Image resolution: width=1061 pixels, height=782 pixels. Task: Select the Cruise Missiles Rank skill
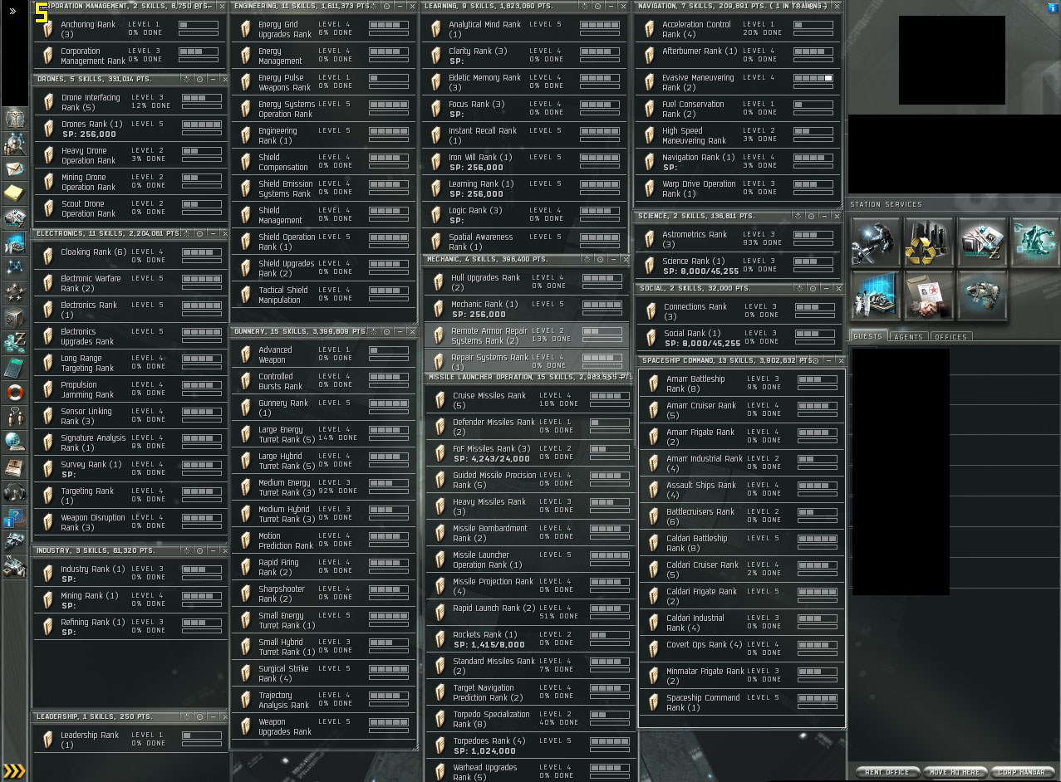tap(529, 400)
